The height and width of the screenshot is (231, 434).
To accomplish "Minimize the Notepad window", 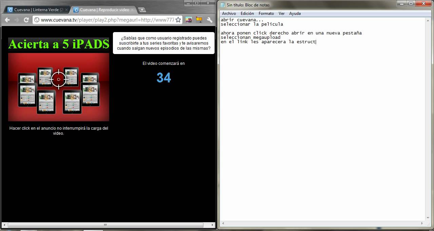I will coord(402,3).
